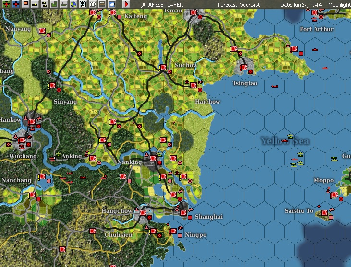Click the airfield icon at Shanghai
This screenshot has width=351, height=267.
[190, 209]
